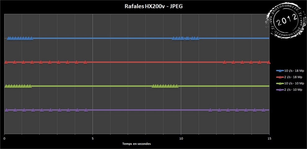Screen dimensions: 307x149
Task: Click the last green triangle marker near 9.8 seconds
Action: tap(177, 86)
